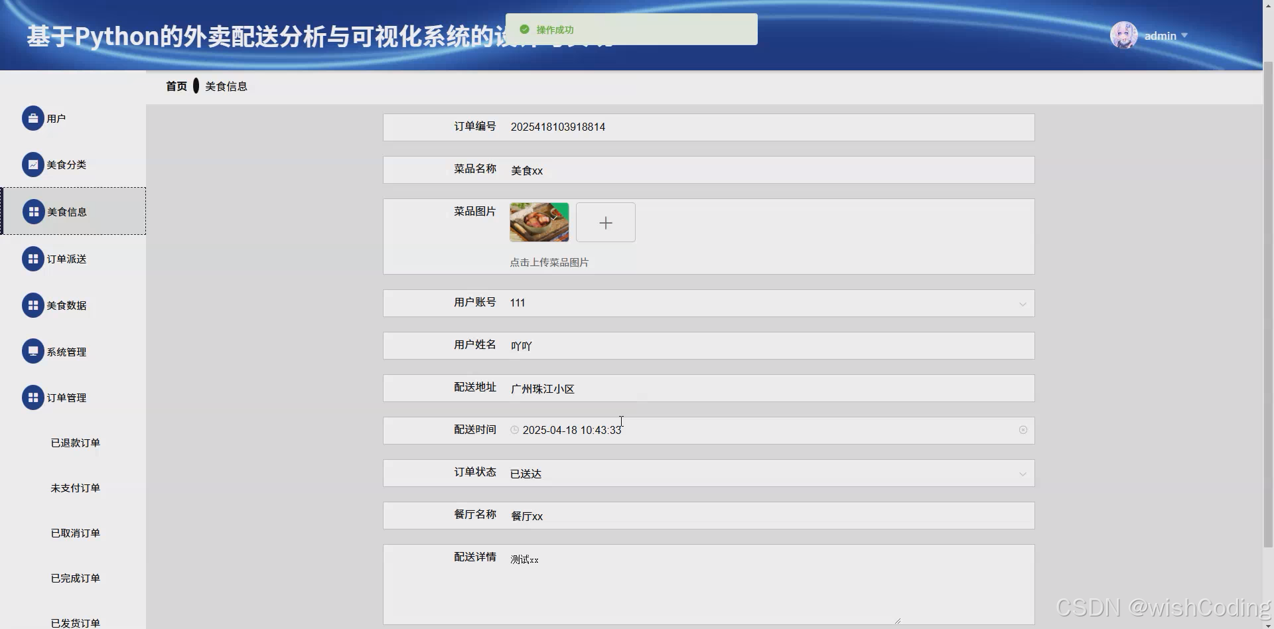Go to 首页 via the breadcrumb

[x=177, y=86]
